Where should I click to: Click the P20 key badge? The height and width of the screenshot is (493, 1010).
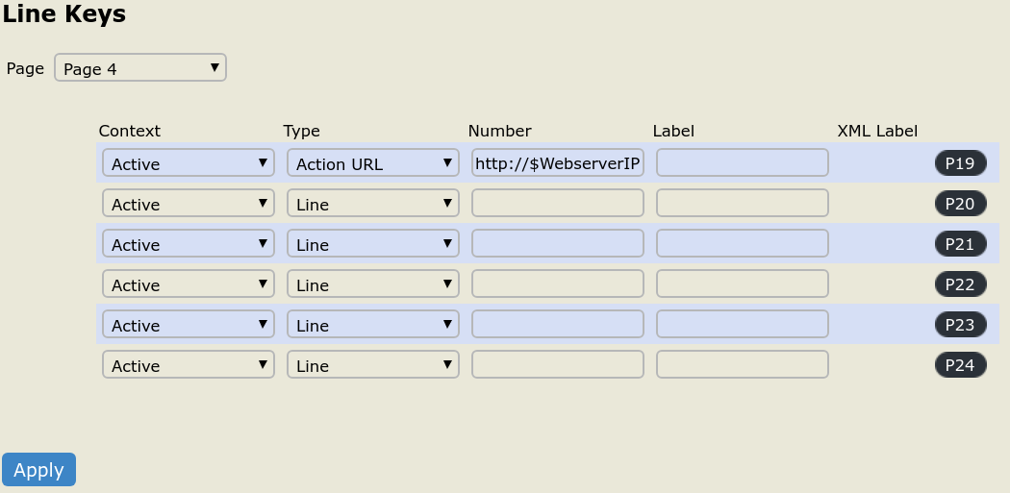(960, 204)
